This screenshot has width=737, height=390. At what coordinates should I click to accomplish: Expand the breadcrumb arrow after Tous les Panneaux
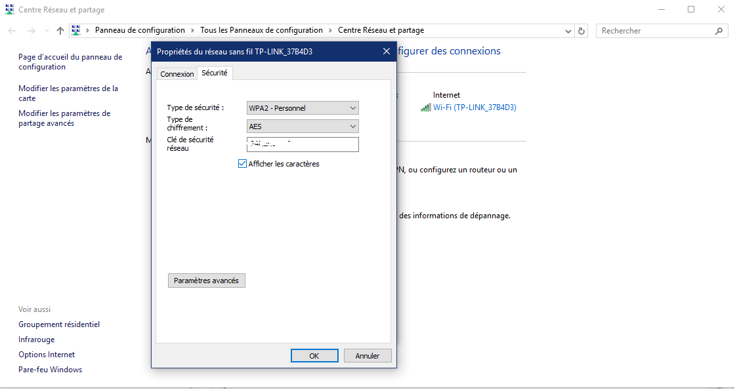click(330, 31)
